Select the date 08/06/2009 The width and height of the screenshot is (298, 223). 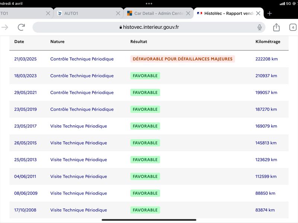[26, 193]
